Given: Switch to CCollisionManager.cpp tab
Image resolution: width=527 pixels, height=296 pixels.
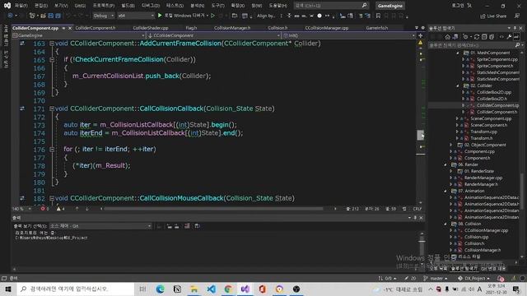Looking at the screenshot, I should point(327,28).
